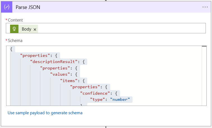The image size is (212, 128).
Task: Click the Content field label
Action: 15,20
